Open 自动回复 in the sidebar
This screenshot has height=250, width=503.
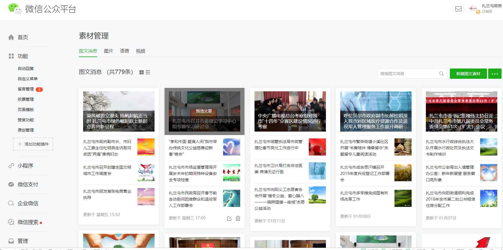click(26, 68)
